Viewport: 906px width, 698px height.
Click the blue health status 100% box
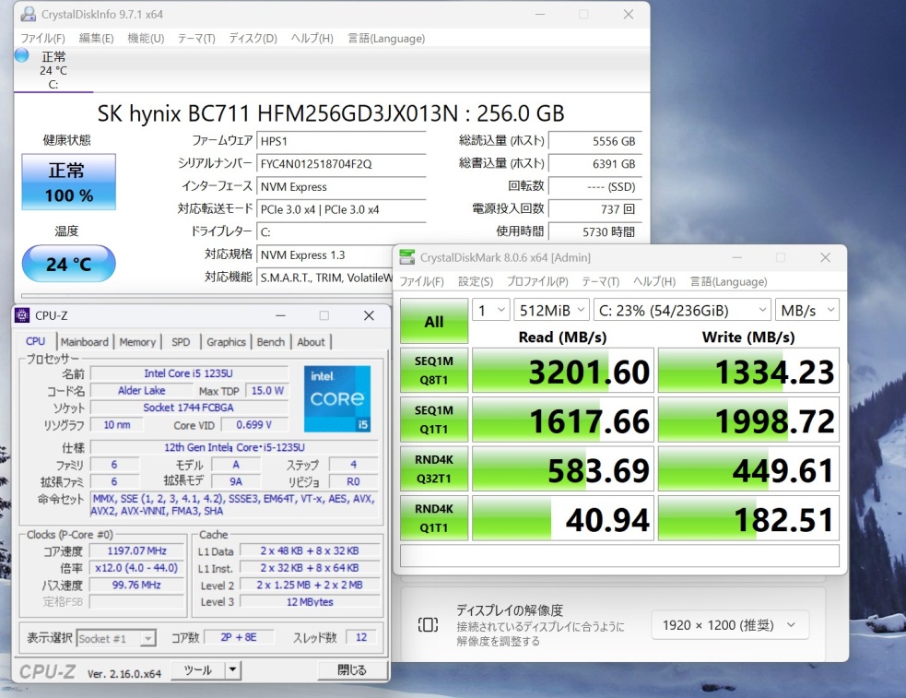pos(69,182)
